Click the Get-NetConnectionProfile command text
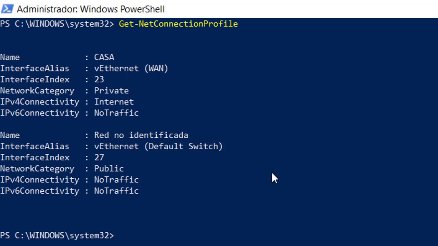Image resolution: width=438 pixels, height=246 pixels. coord(178,24)
